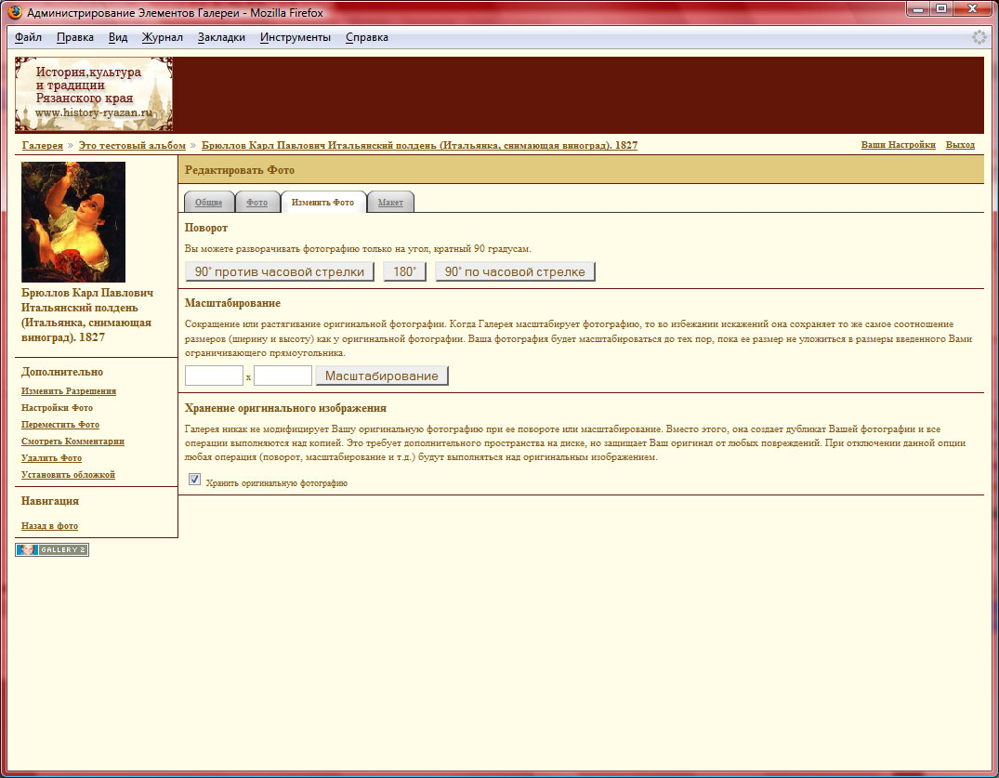Click the Поворот section heading
This screenshot has width=999, height=778.
coord(205,228)
